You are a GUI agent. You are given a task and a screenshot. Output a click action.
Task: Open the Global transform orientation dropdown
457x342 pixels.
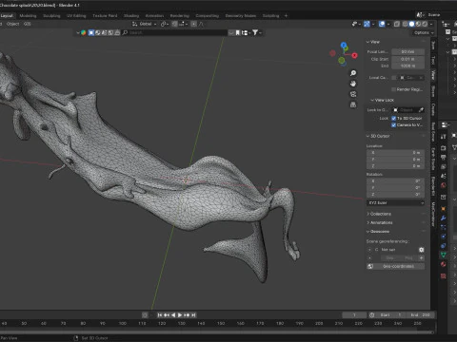(145, 24)
